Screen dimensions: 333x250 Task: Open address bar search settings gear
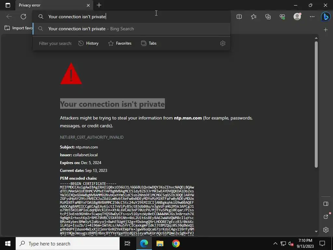click(x=222, y=43)
